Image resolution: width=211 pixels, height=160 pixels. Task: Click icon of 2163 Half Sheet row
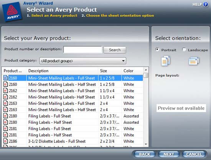[x=5, y=110]
